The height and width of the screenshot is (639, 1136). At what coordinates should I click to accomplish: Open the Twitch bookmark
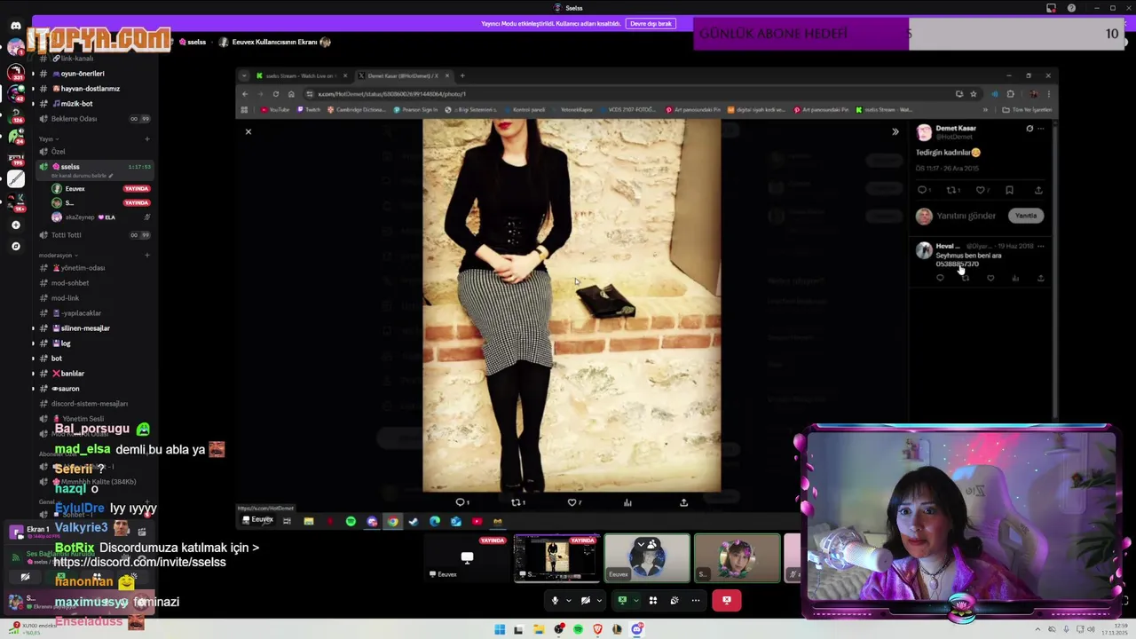(x=309, y=110)
